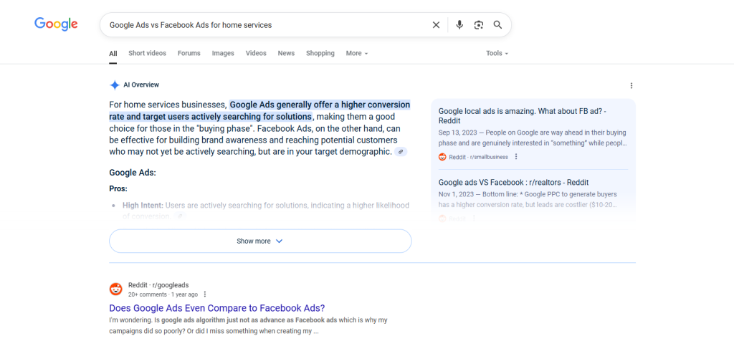This screenshot has height=341, width=734.
Task: Go to the News tab
Action: coord(286,53)
